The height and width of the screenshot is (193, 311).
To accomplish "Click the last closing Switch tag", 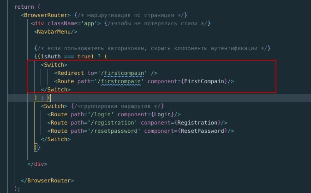I will pyautogui.click(x=56, y=139).
